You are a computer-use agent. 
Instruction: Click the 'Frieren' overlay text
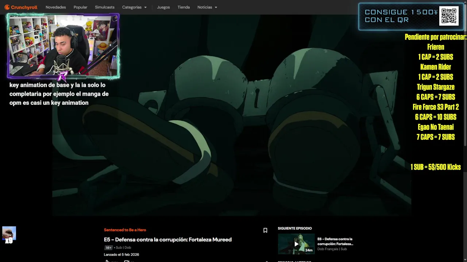pyautogui.click(x=436, y=47)
